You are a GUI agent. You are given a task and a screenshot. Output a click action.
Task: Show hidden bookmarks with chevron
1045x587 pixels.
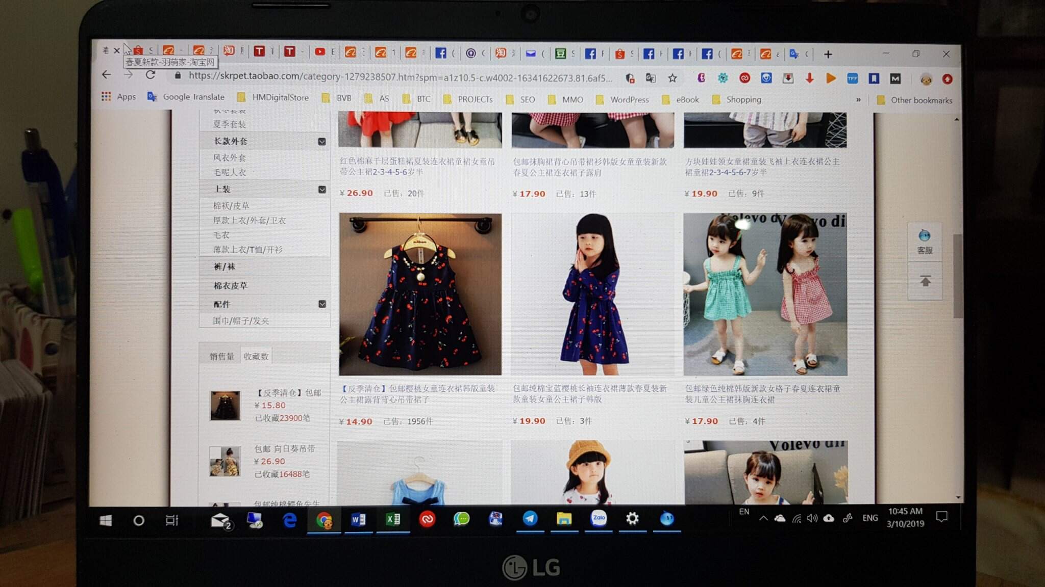[x=858, y=100]
